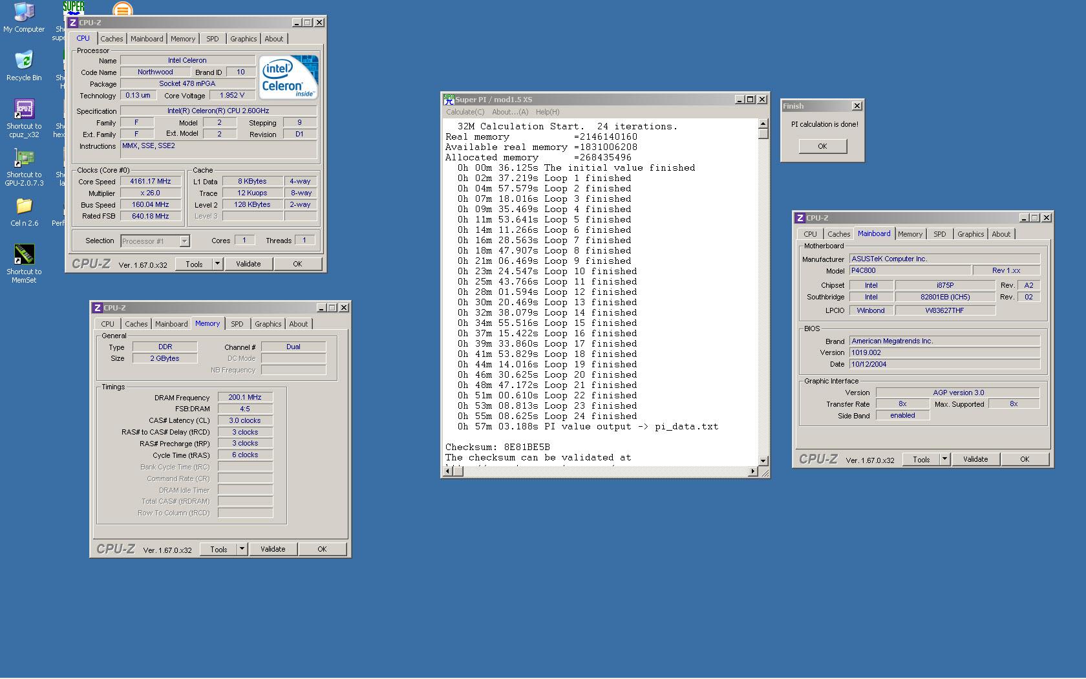Viewport: 1086px width, 679px height.
Task: Switch to the Caches tab in the CPU tab window
Action: (111, 39)
